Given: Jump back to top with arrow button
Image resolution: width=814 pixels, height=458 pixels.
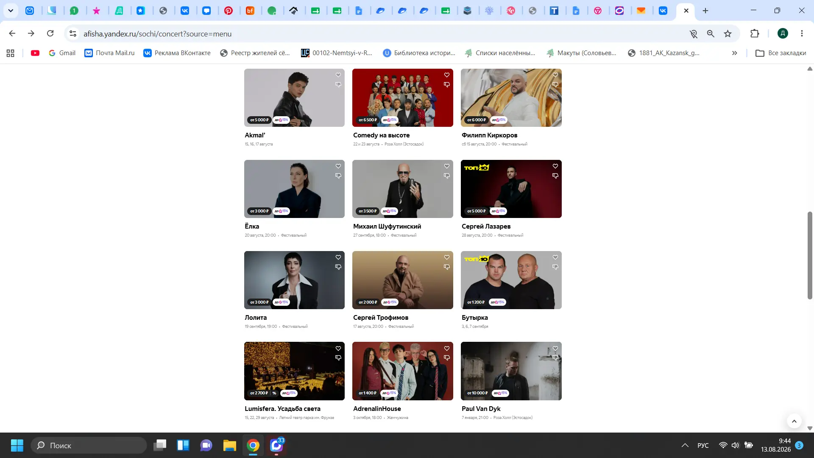Looking at the screenshot, I should coord(794,421).
